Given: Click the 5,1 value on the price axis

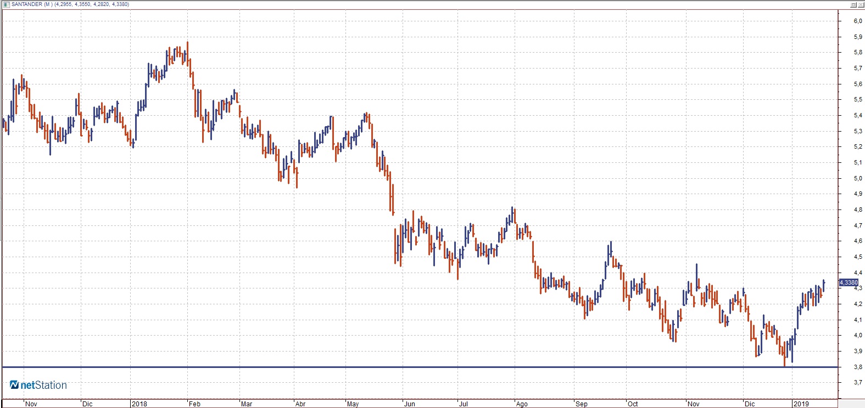Looking at the screenshot, I should pos(858,163).
